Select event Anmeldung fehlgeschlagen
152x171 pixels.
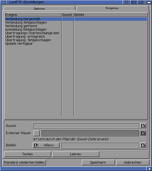76,29
